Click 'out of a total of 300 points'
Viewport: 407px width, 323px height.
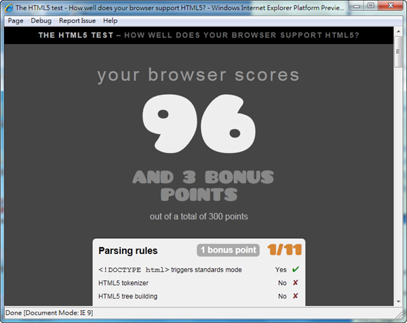[x=199, y=216]
